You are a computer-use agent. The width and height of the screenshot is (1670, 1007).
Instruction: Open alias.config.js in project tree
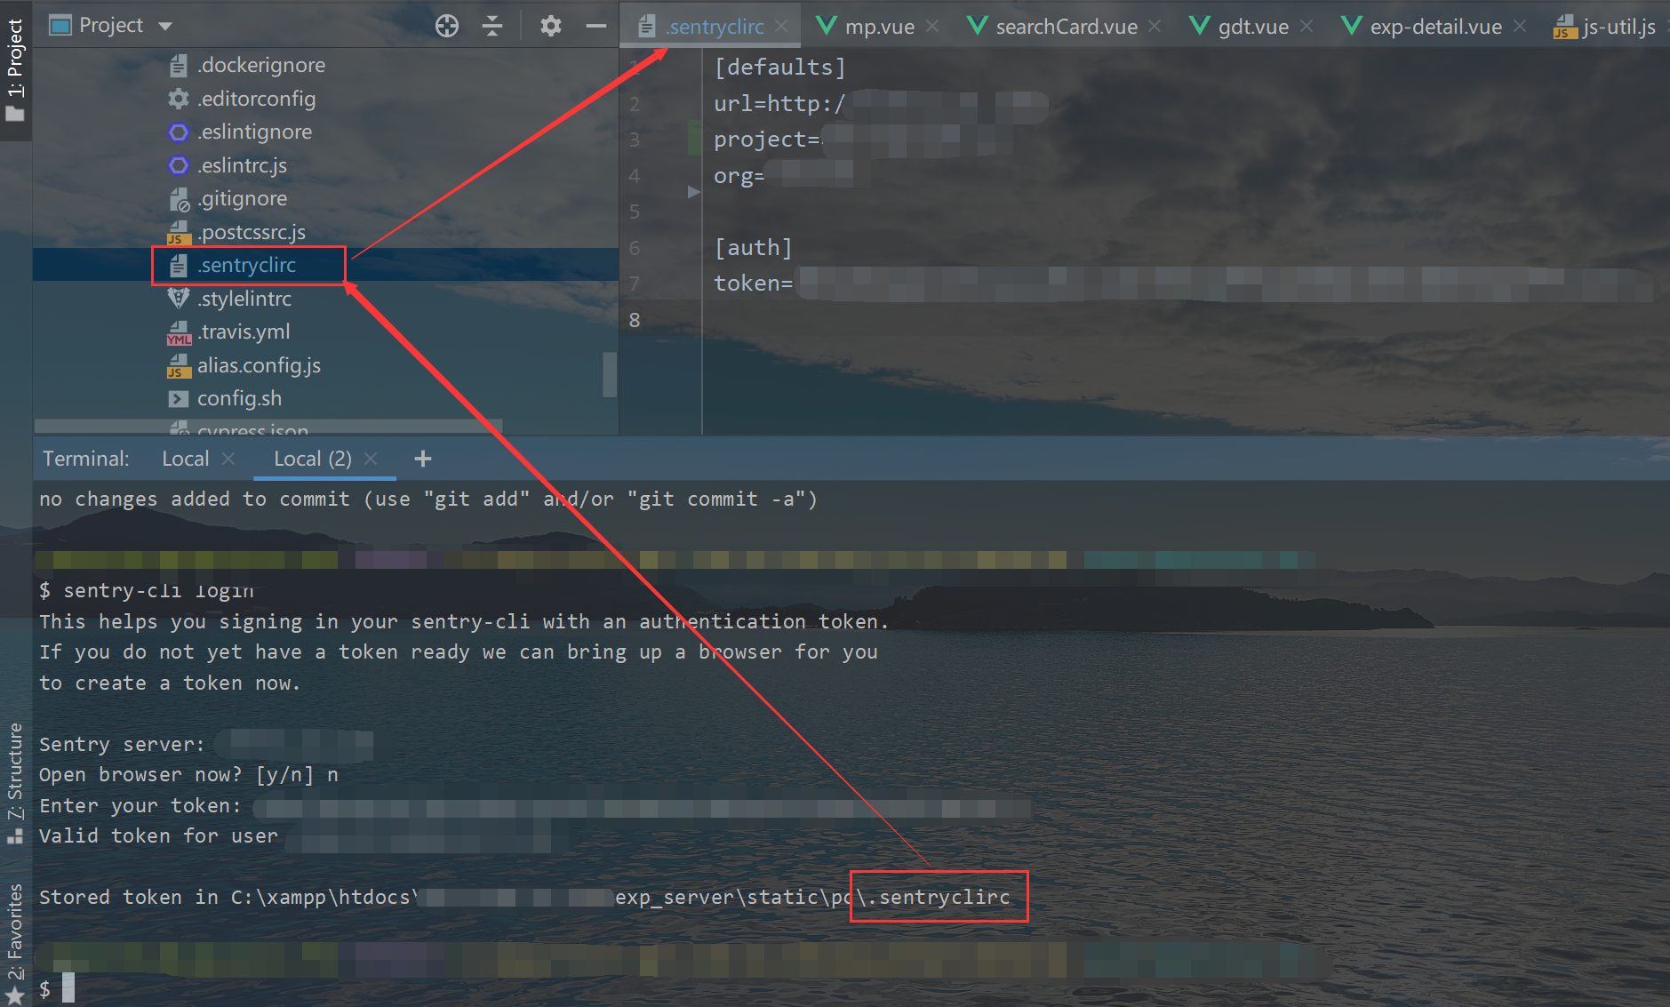point(259,365)
